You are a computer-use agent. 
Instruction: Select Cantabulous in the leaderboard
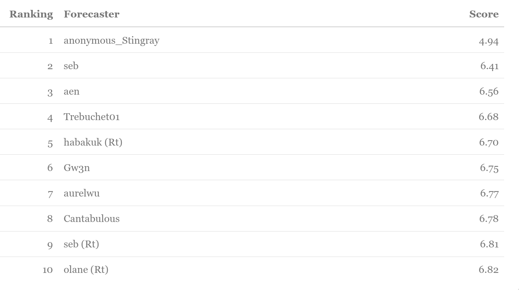[x=92, y=219]
